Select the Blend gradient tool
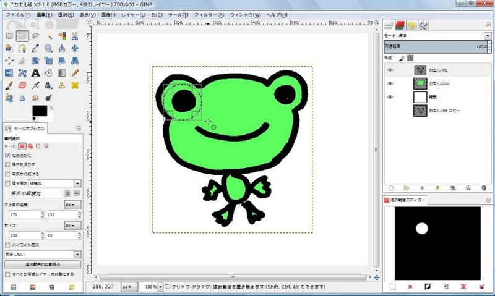This screenshot has height=296, width=495. point(62,73)
